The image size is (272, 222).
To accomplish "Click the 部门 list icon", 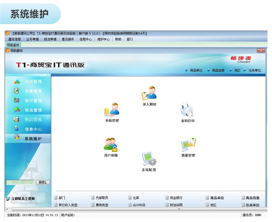I will click(55, 198).
